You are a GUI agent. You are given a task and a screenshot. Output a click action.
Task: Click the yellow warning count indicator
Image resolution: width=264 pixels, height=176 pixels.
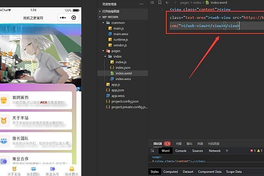pyautogui.click(x=260, y=150)
